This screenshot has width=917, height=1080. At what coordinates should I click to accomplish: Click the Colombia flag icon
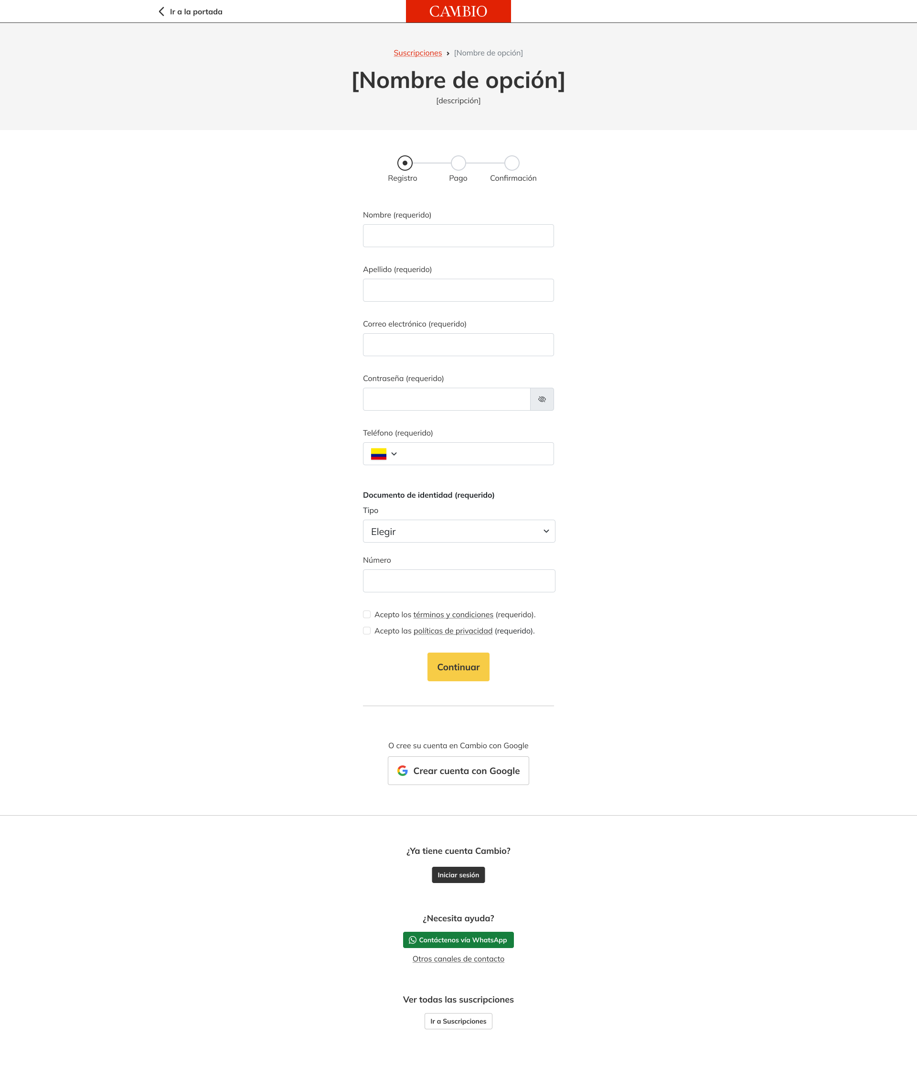(x=378, y=454)
